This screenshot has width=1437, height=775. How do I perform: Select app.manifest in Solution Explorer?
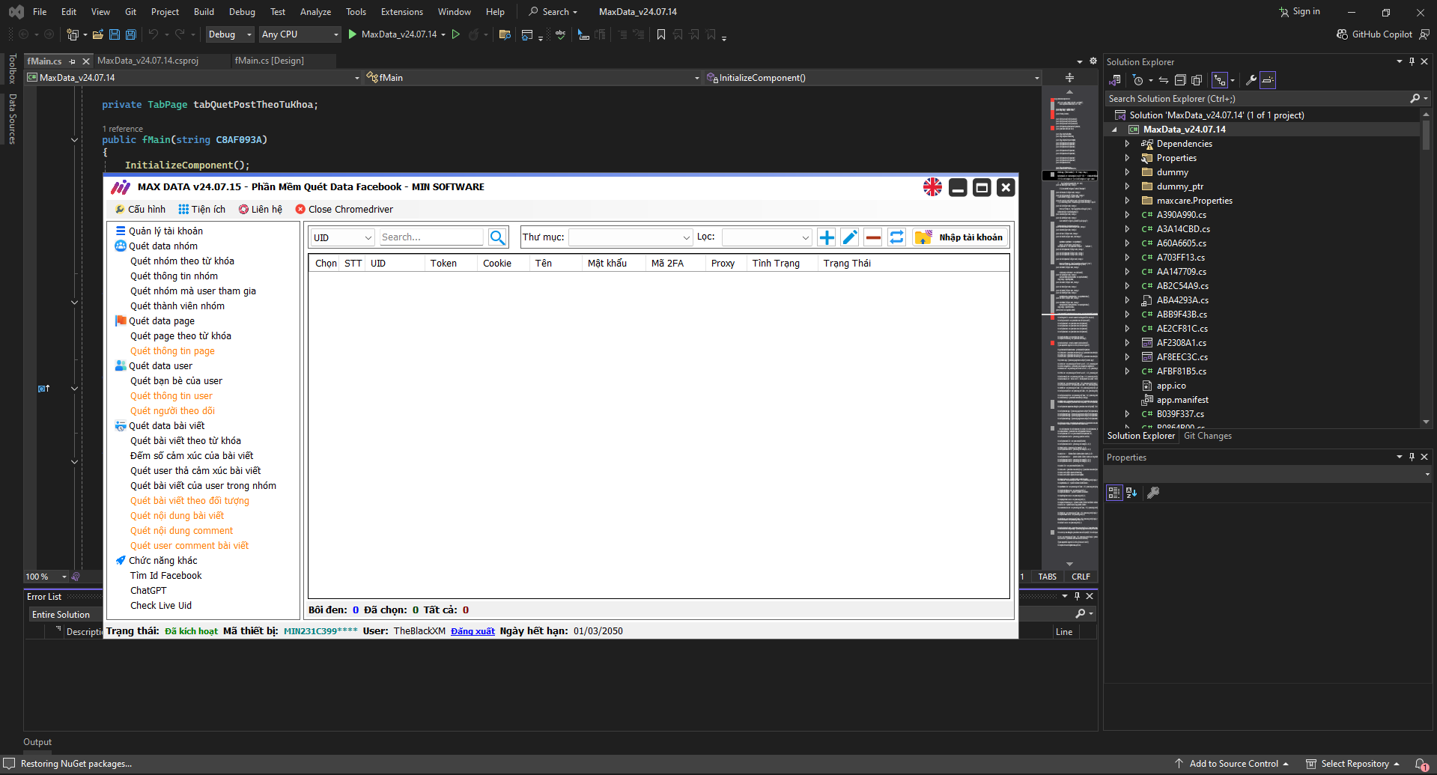coord(1182,400)
